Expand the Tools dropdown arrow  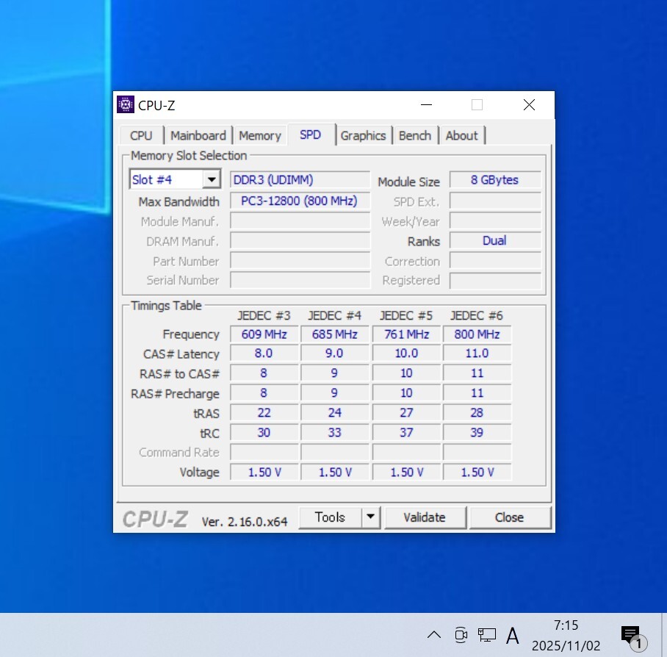371,517
